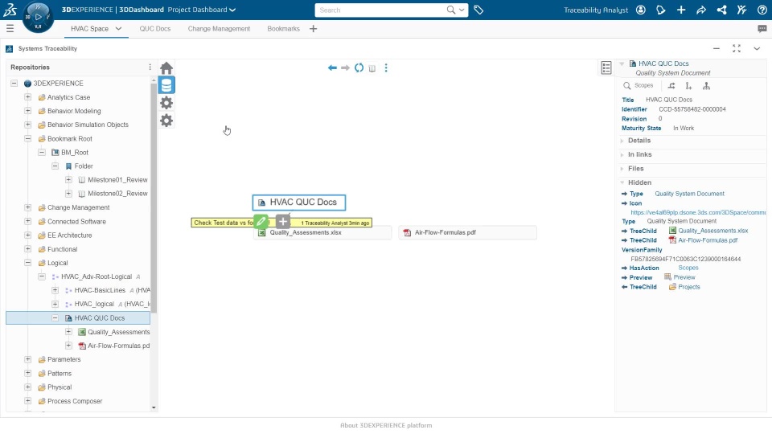Navigate back with left arrow
This screenshot has width=772, height=434.
[332, 68]
